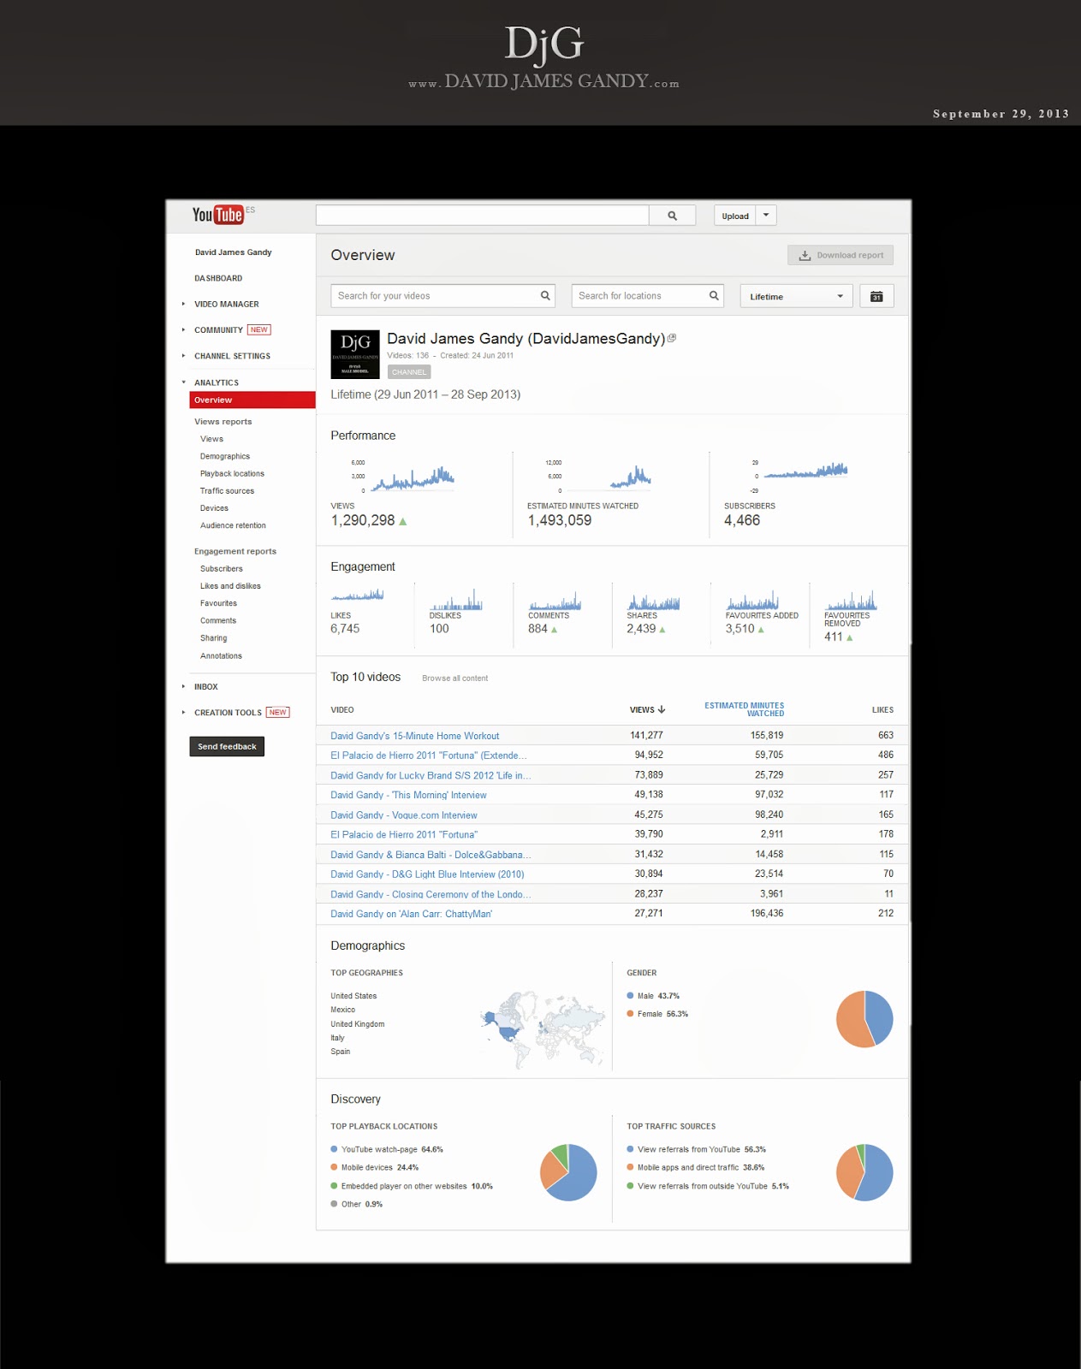Open the Likes and dislikes report
This screenshot has height=1369, width=1081.
pyautogui.click(x=230, y=586)
